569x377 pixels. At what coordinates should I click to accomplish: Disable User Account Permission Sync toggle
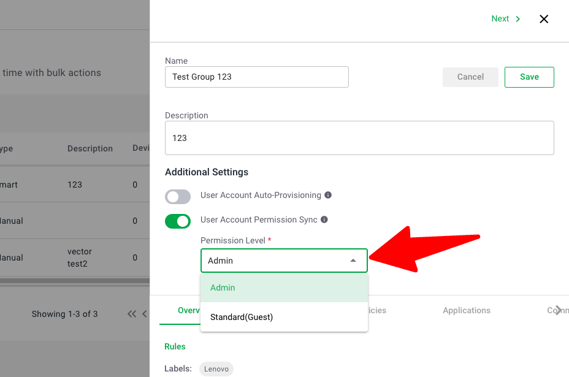[178, 221]
